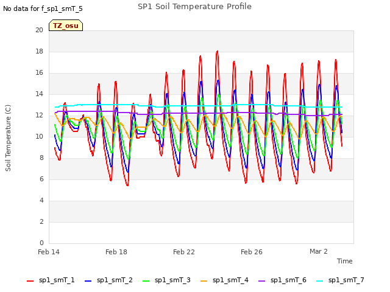Image resolution: width=390 pixels, height=292 pixels.
Task: Click the TZ_osu annotation label
Action: pyautogui.click(x=66, y=26)
